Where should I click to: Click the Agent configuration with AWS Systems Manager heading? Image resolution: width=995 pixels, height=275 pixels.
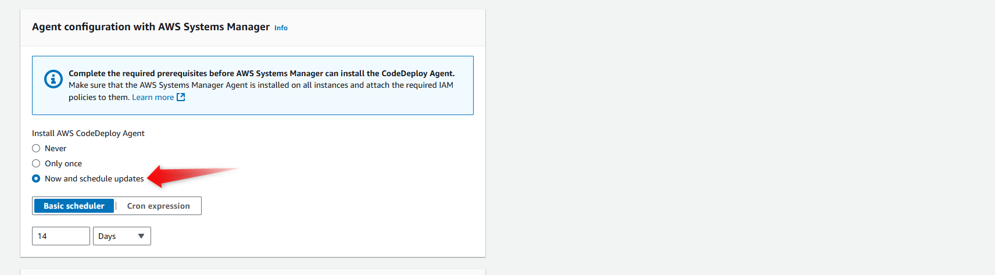pos(151,27)
